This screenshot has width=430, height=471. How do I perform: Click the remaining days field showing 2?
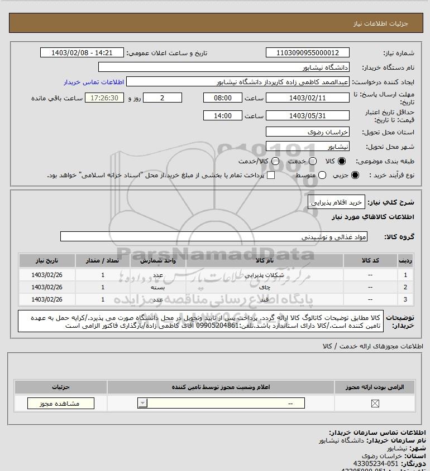click(162, 98)
